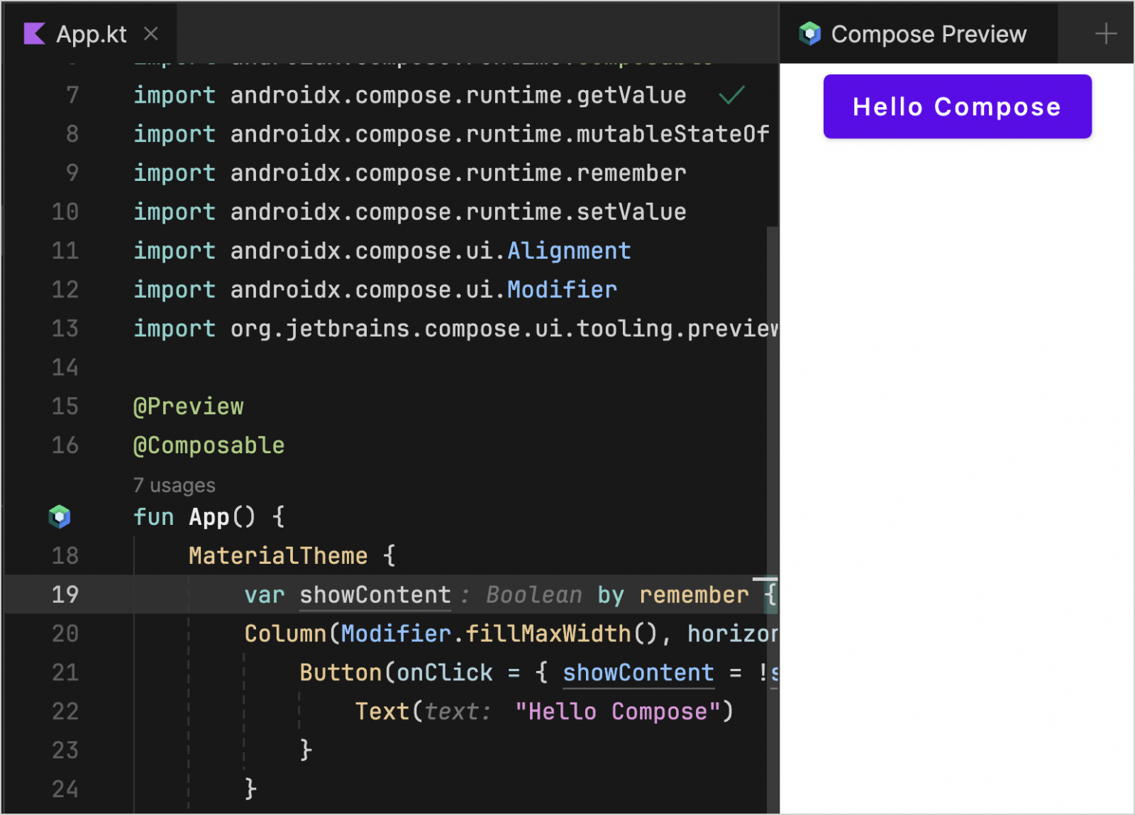Open the 7 usages link above fun App()
This screenshot has width=1135, height=815.
pyautogui.click(x=173, y=484)
